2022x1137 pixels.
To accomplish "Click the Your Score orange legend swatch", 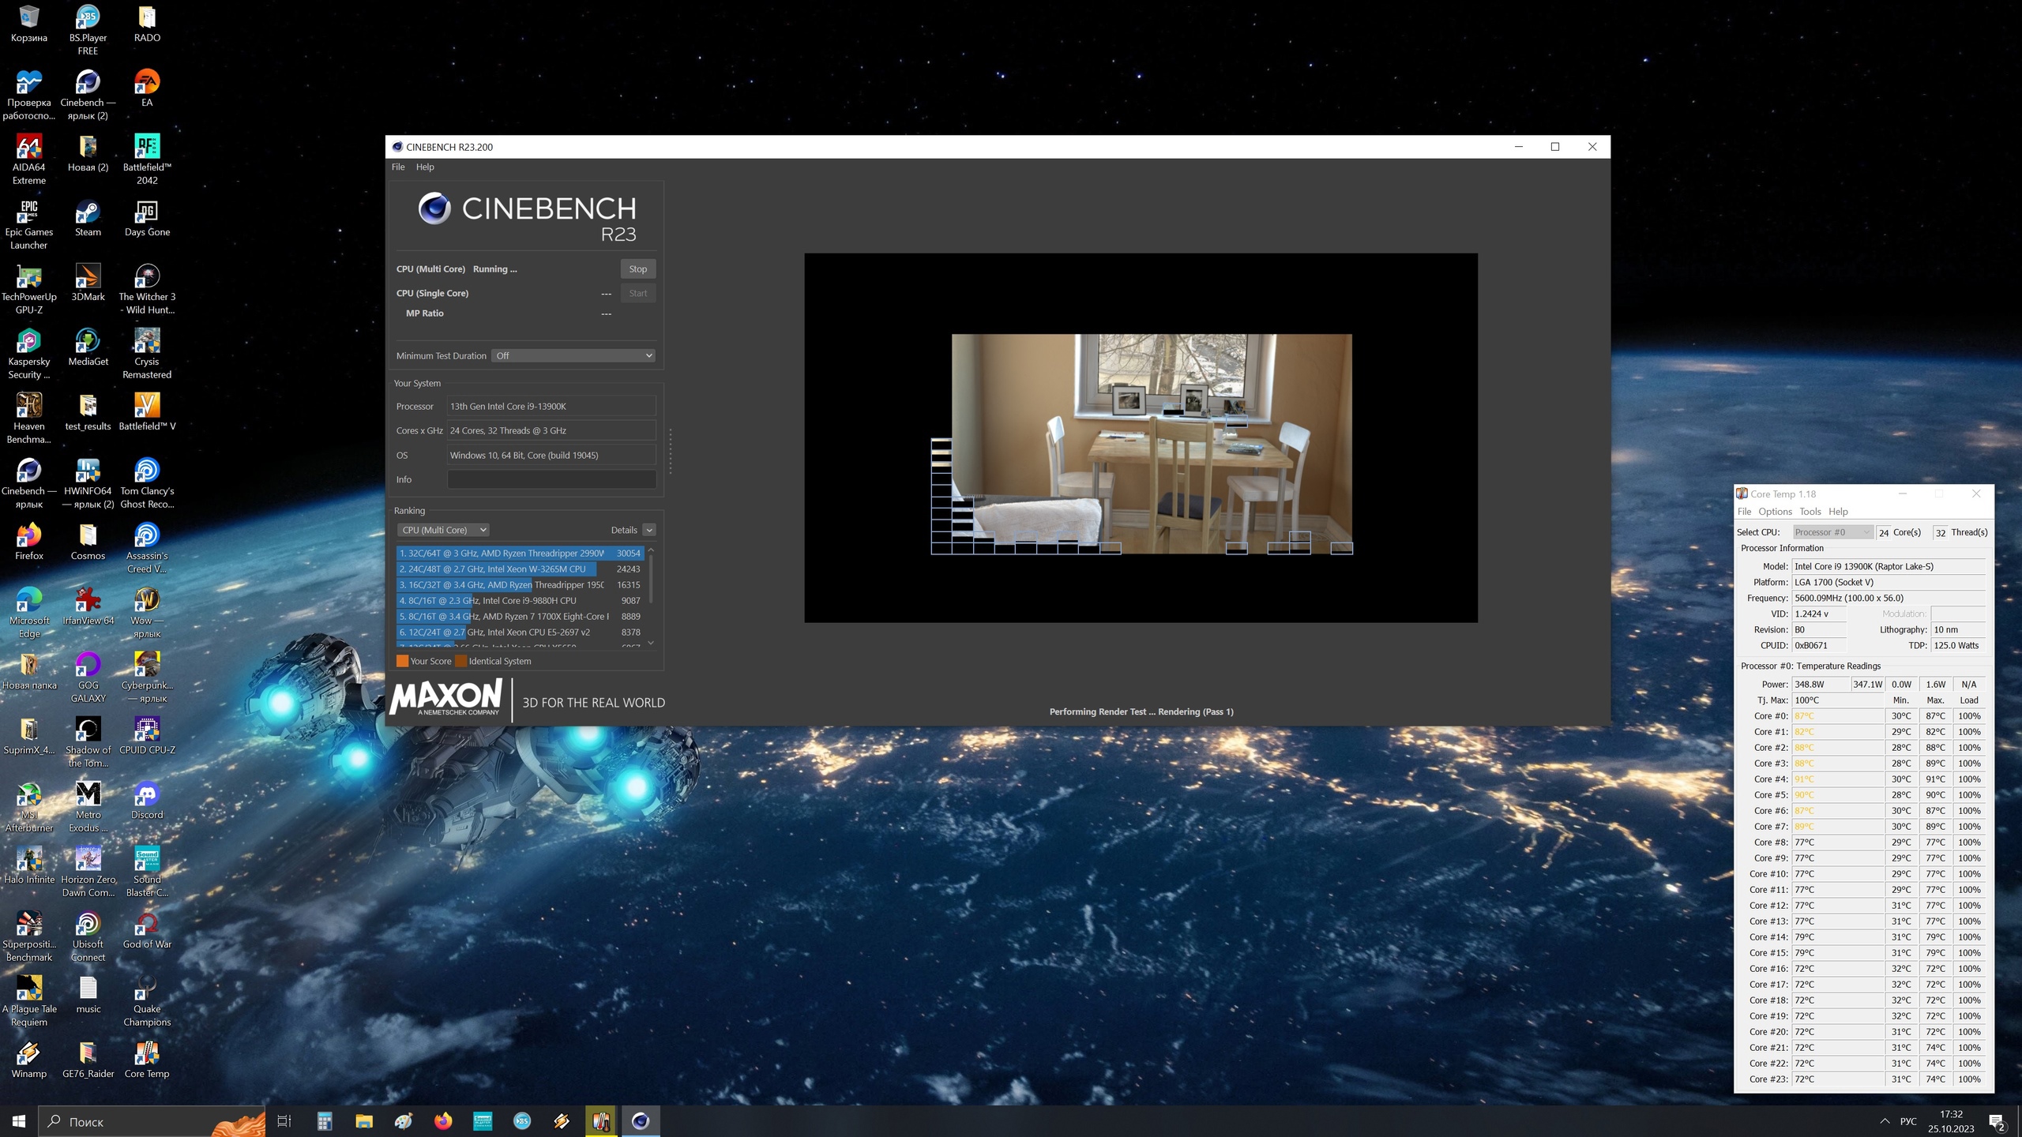I will (403, 662).
